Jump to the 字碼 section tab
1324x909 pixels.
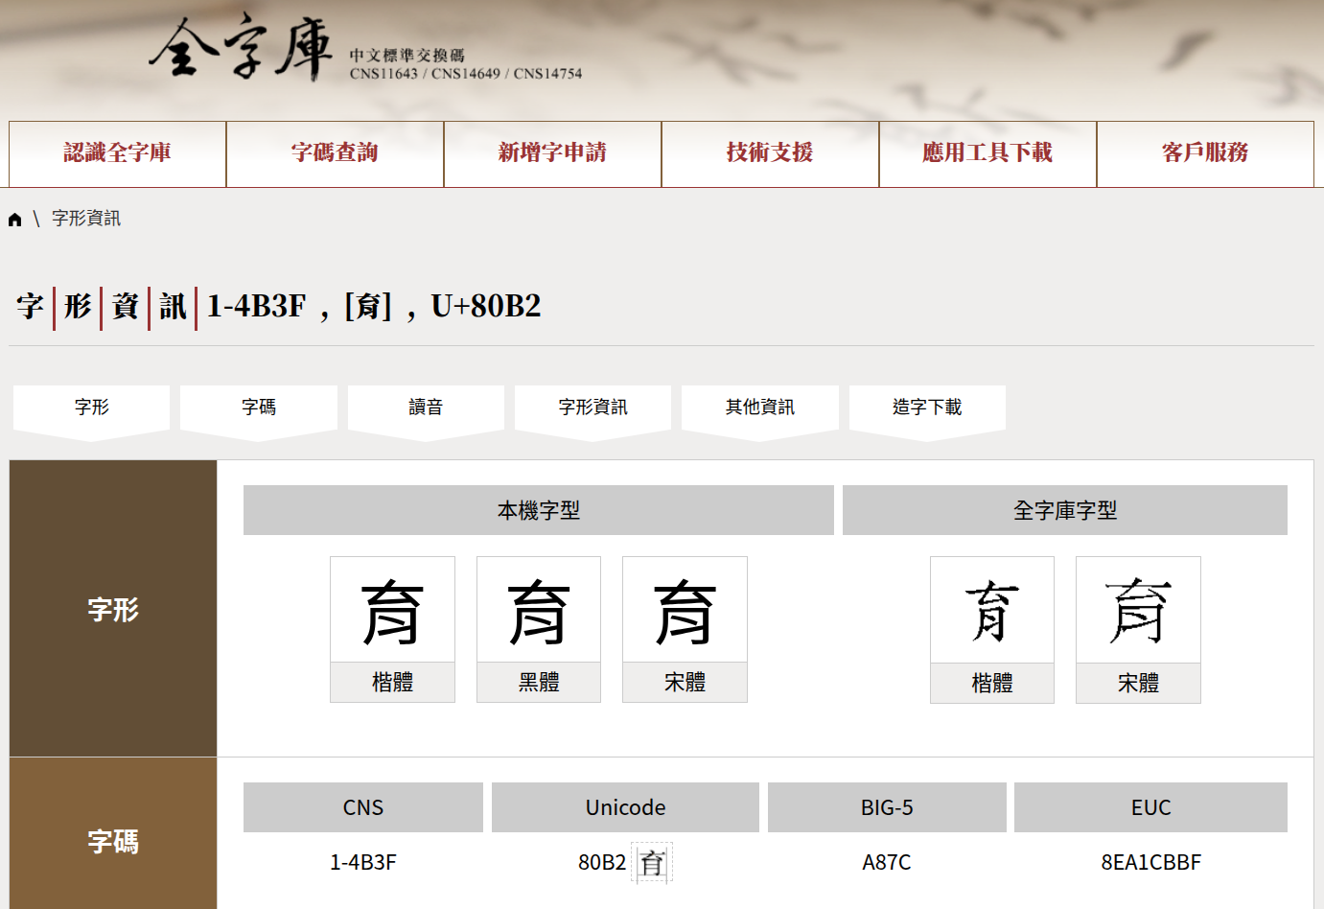coord(259,408)
